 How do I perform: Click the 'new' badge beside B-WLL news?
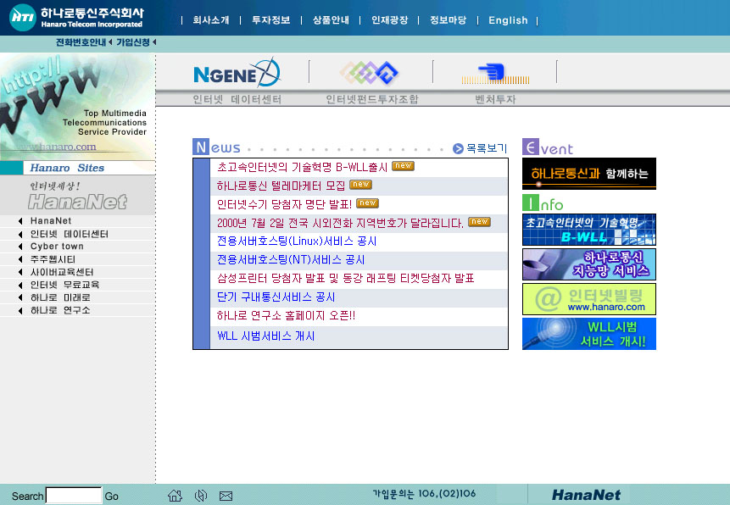pos(404,166)
